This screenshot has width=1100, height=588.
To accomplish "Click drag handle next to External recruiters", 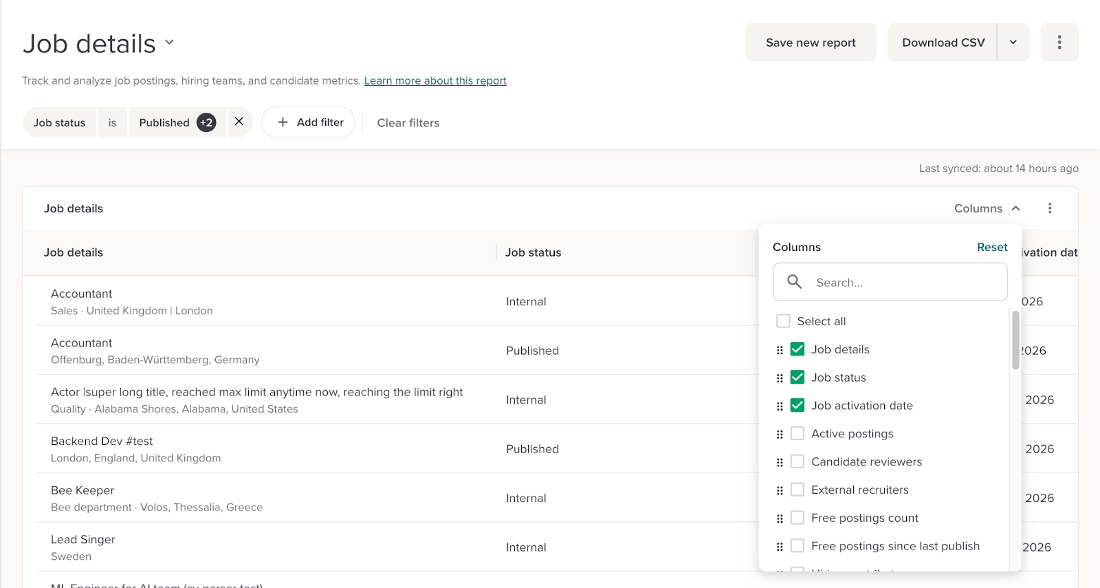I will coord(780,490).
